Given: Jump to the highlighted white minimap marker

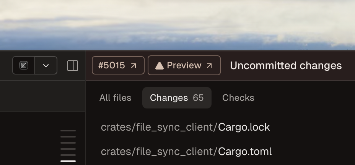Looking at the screenshot, I should (x=68, y=161).
